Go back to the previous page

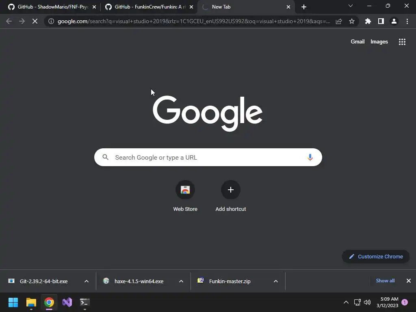point(9,21)
